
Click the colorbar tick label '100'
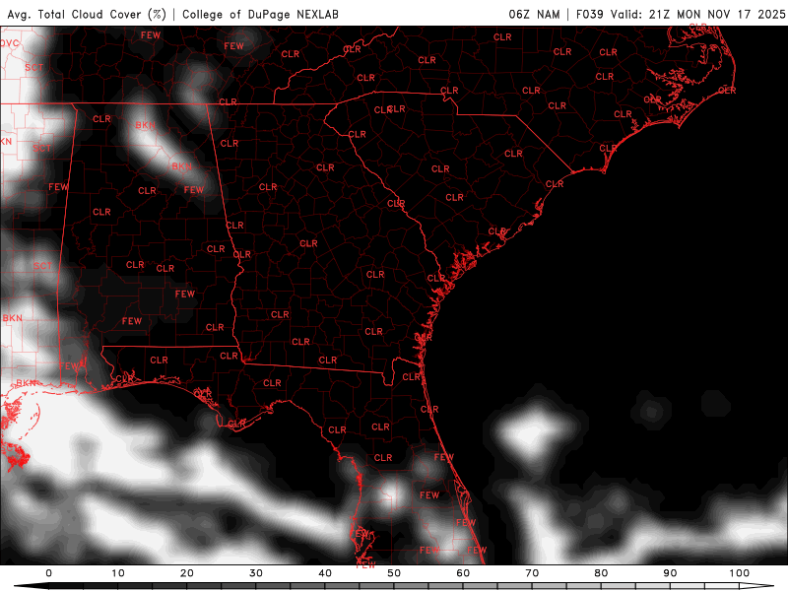[x=740, y=573]
